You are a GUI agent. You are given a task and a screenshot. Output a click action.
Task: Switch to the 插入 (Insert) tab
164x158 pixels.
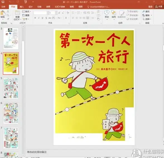[22, 7]
